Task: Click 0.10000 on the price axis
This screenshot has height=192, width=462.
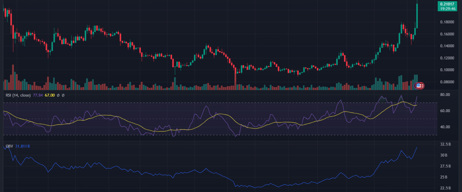Action: tap(447, 70)
